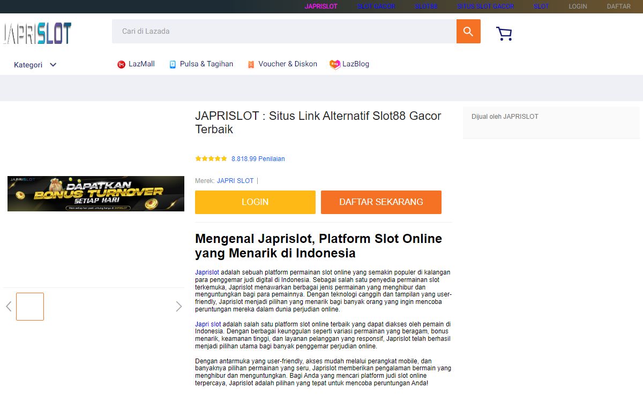Click the five-star rating icons
The width and height of the screenshot is (643, 396).
pyautogui.click(x=211, y=159)
